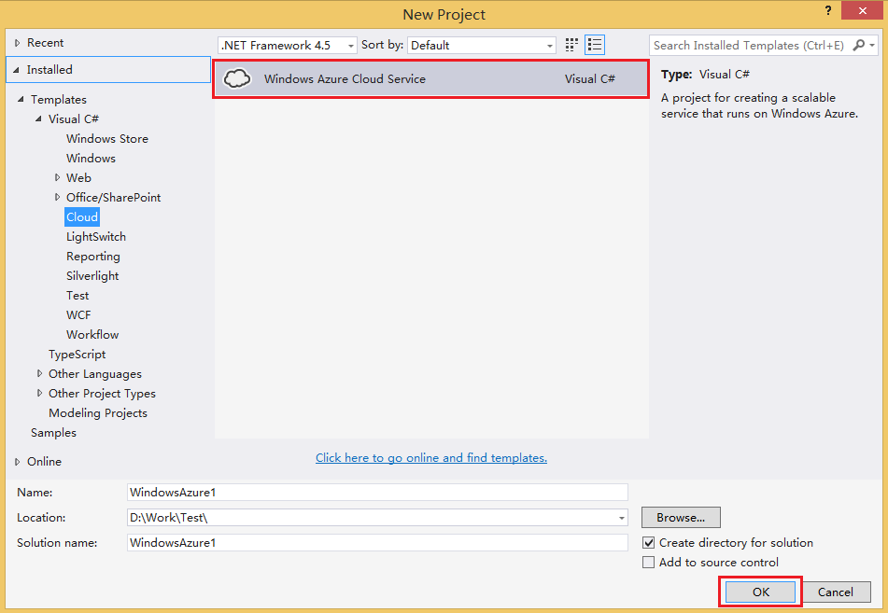The width and height of the screenshot is (888, 613).
Task: Expand the Other Languages node arrow
Action: 39,373
